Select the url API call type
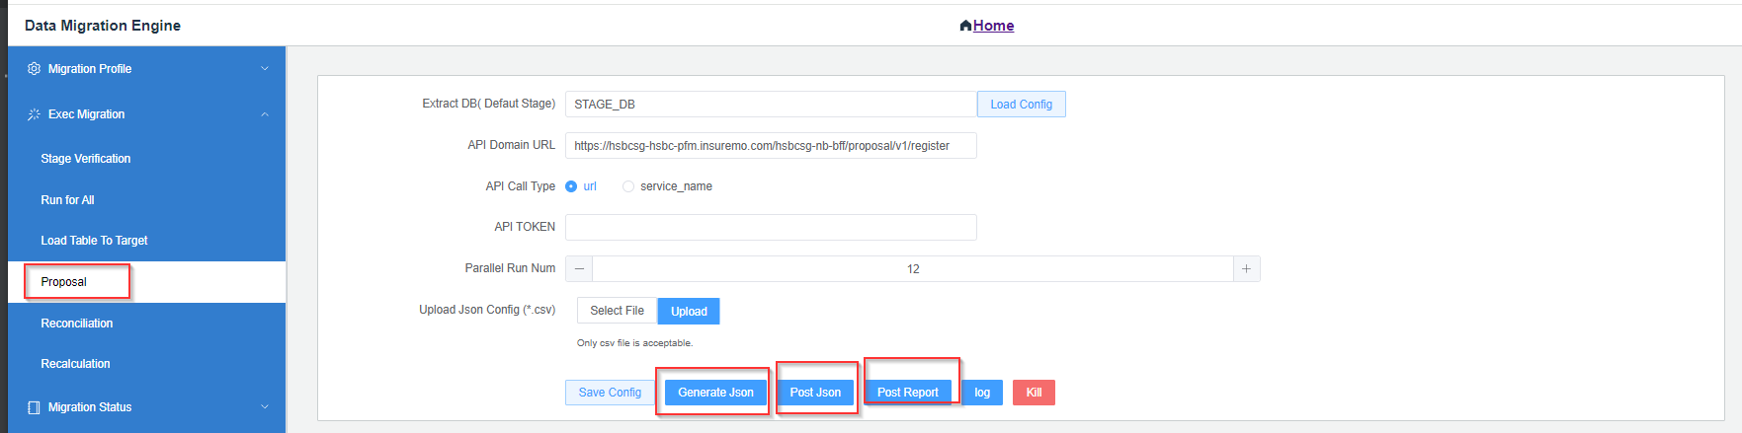This screenshot has width=1742, height=433. [571, 186]
